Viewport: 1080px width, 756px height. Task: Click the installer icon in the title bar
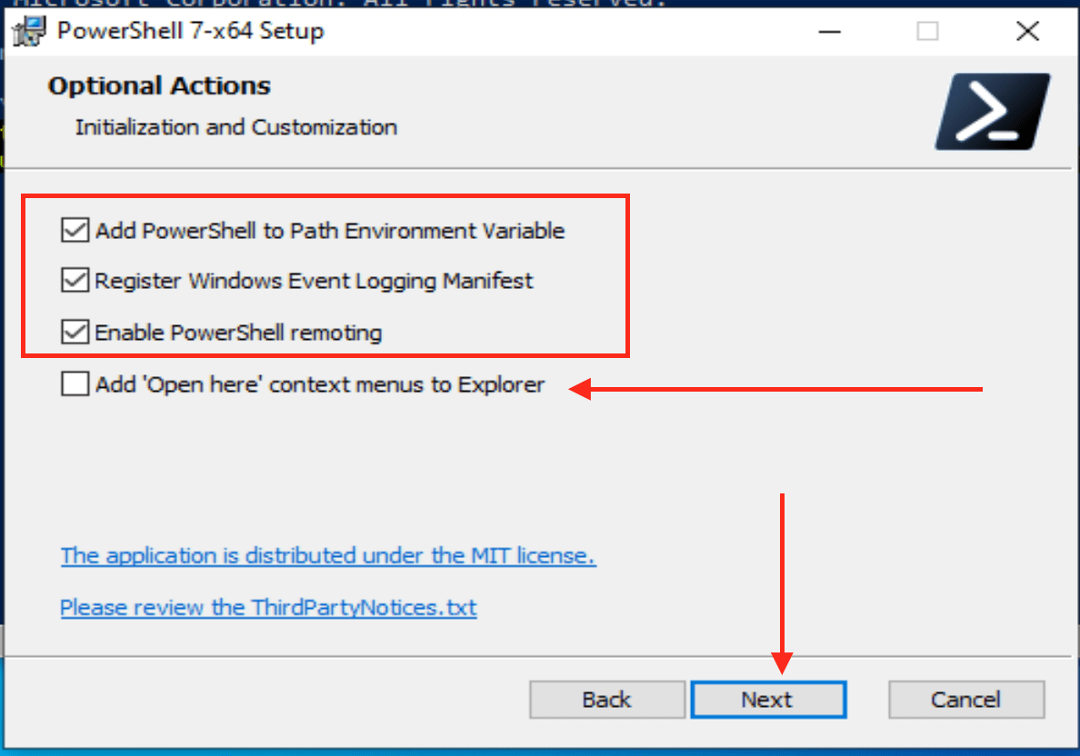click(x=29, y=32)
